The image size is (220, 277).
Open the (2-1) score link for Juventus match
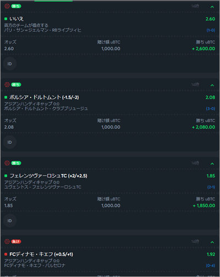211,187
